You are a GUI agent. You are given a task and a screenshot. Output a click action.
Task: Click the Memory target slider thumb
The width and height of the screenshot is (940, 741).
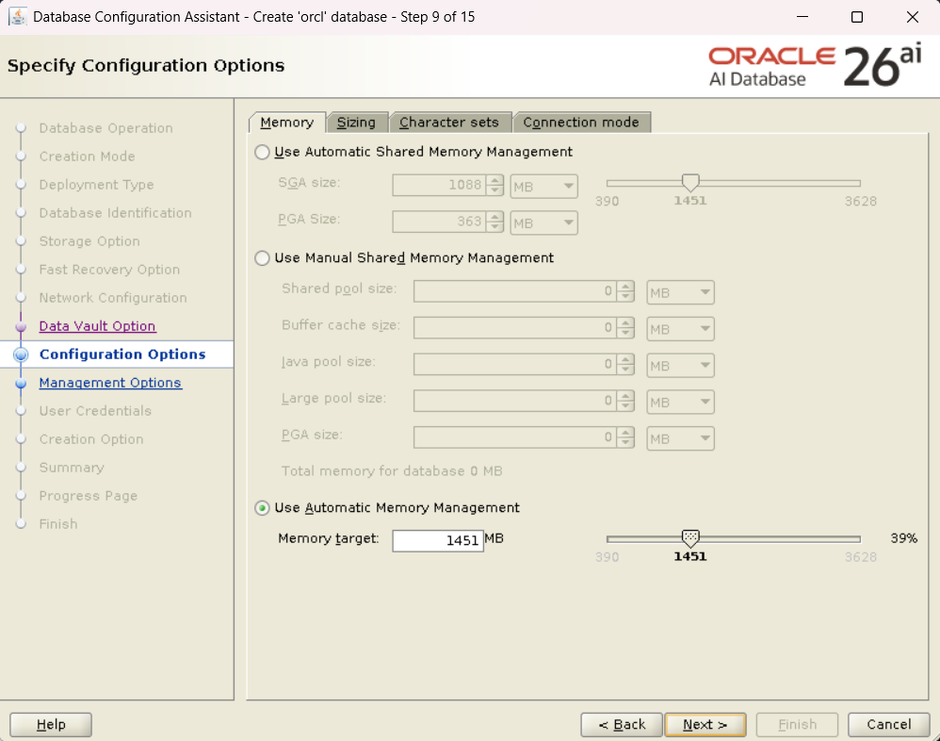click(690, 537)
